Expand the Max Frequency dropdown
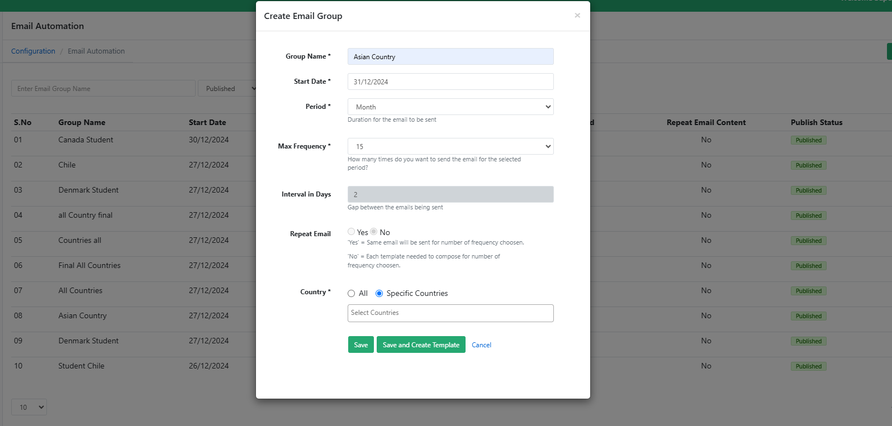 [x=450, y=146]
